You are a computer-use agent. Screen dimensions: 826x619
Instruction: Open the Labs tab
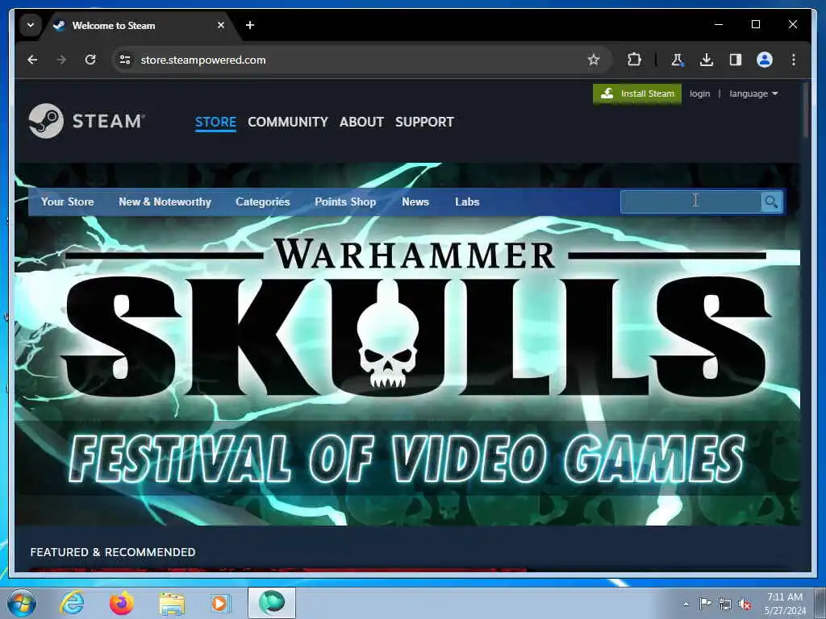pos(467,202)
